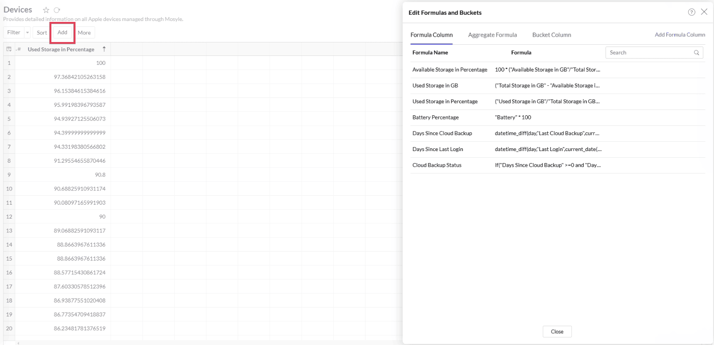Click the table column options icon in header corner
Viewport: 714px width, 345px height.
(x=8, y=49)
